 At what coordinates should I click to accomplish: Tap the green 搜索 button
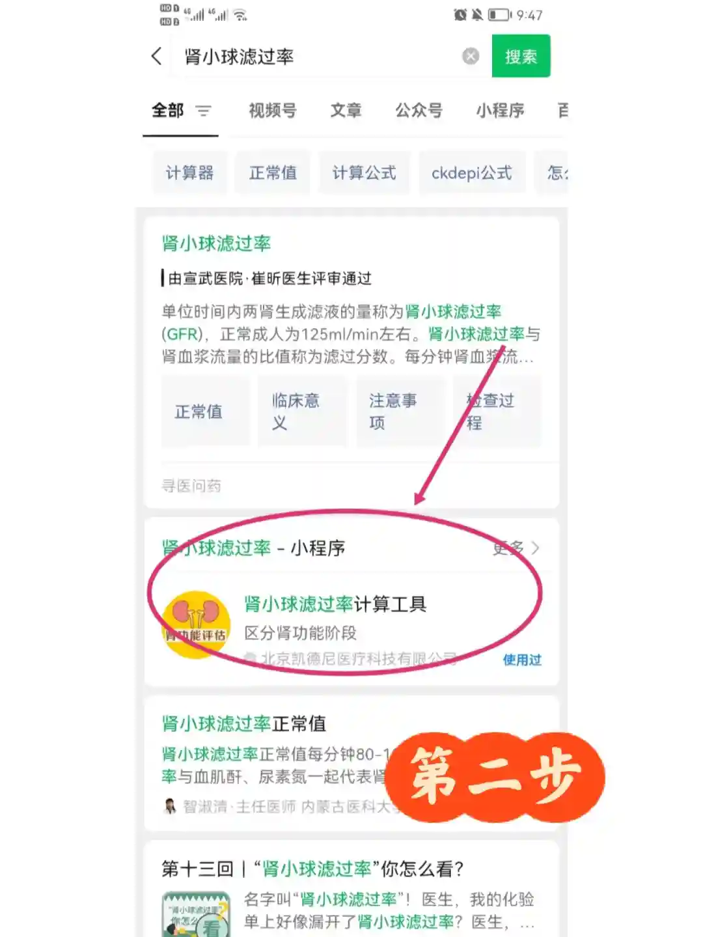tap(521, 56)
